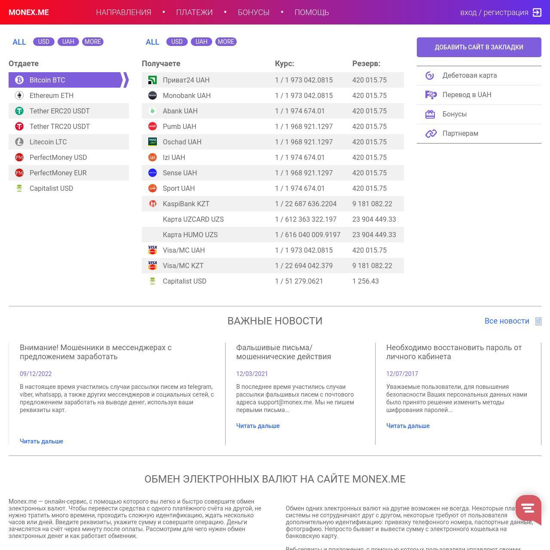Open news title Необходимо восстановить пароль

454,352
